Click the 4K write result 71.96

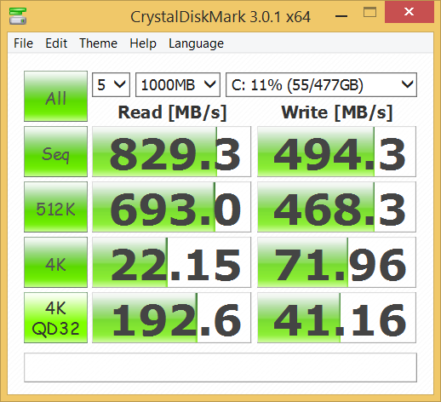(x=336, y=262)
